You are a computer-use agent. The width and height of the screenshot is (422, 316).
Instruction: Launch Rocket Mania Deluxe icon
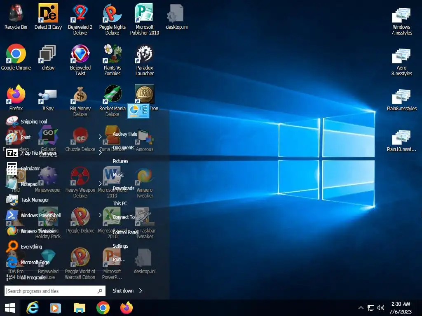click(x=112, y=100)
